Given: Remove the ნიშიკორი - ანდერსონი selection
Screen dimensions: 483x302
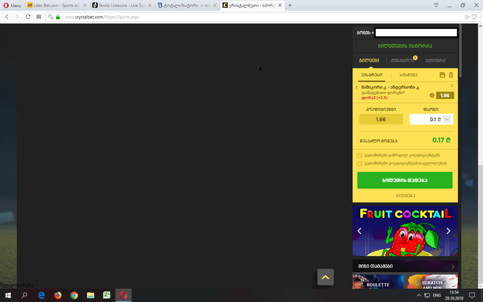Looking at the screenshot, I should [452, 86].
